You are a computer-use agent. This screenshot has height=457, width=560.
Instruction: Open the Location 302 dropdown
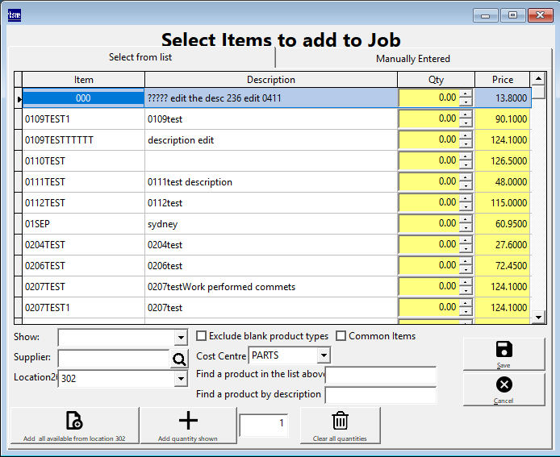[181, 378]
